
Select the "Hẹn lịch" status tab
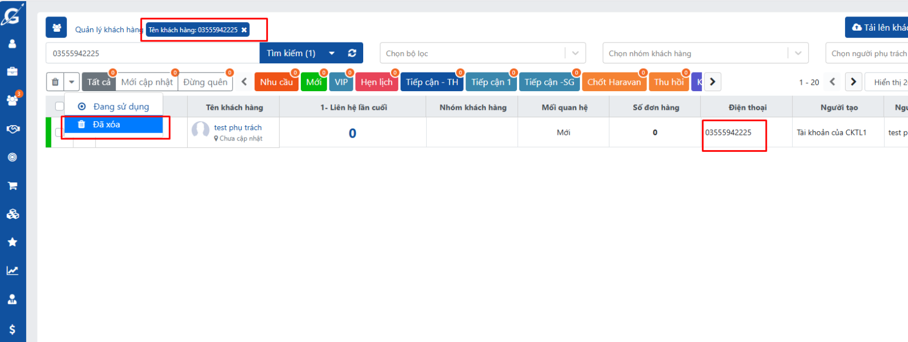[376, 82]
